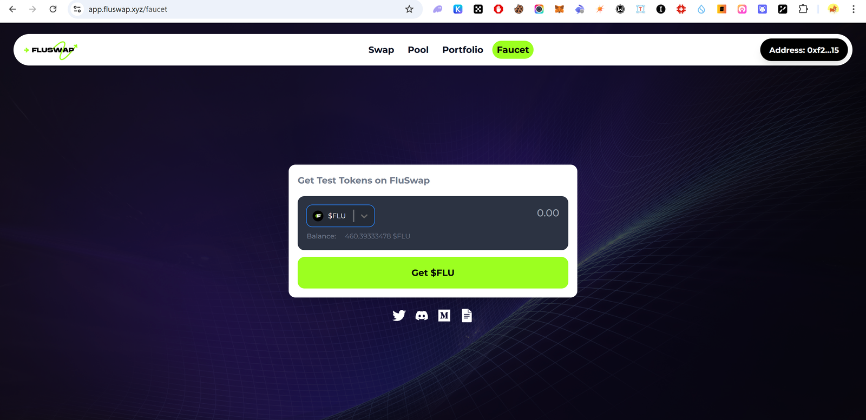Image resolution: width=866 pixels, height=420 pixels.
Task: Open the documentation page icon
Action: pos(467,315)
